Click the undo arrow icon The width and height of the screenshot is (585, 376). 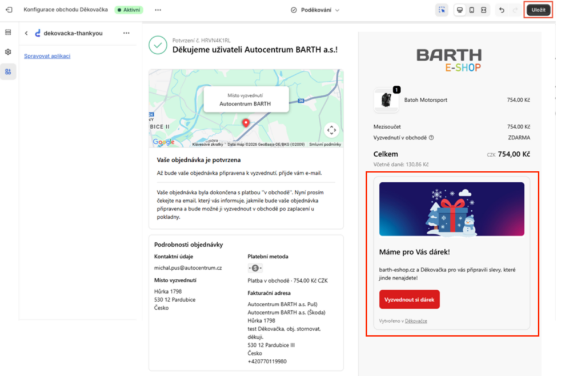coord(502,10)
